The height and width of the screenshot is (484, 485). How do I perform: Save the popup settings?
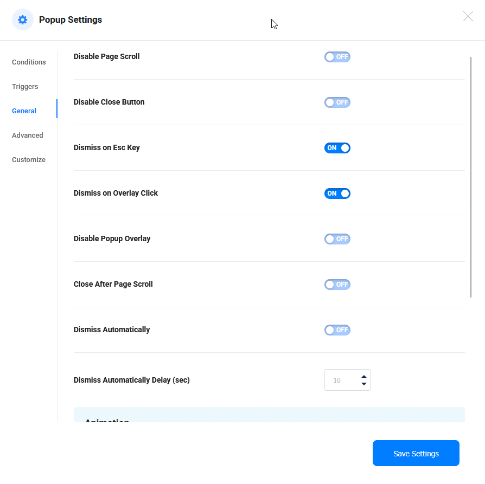pos(416,453)
